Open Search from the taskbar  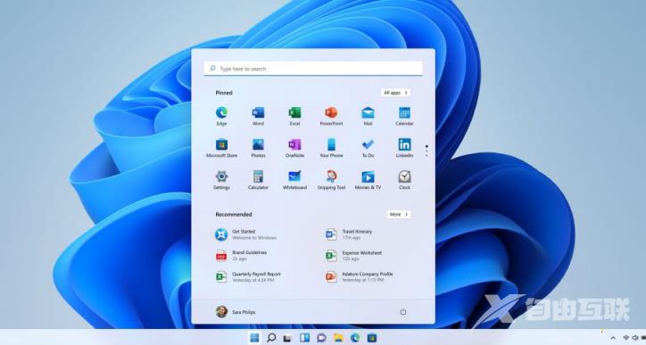click(271, 338)
